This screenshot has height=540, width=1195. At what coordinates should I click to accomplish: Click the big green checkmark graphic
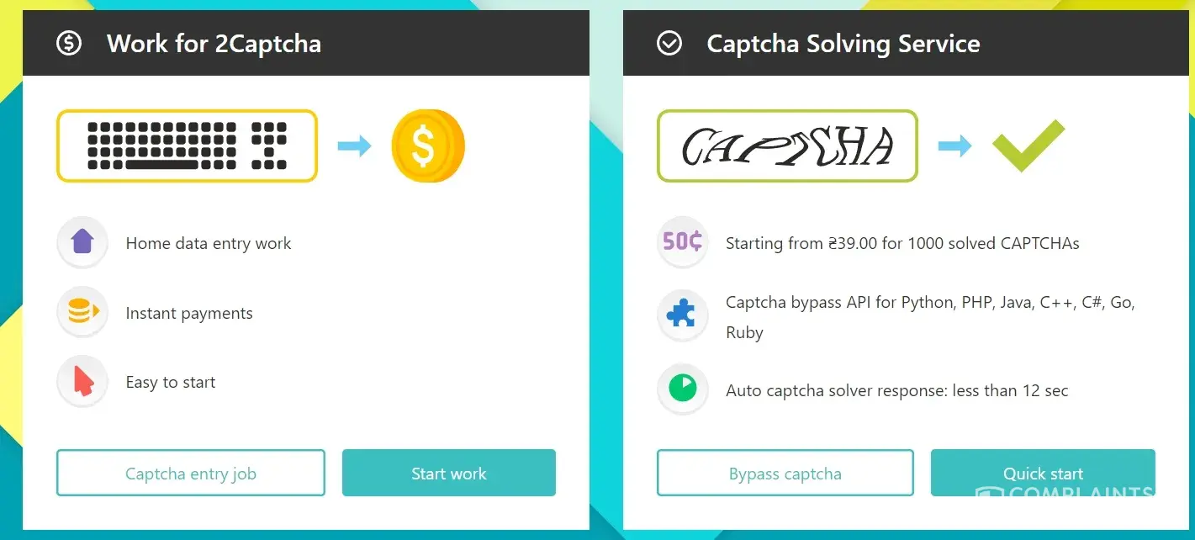point(1028,145)
